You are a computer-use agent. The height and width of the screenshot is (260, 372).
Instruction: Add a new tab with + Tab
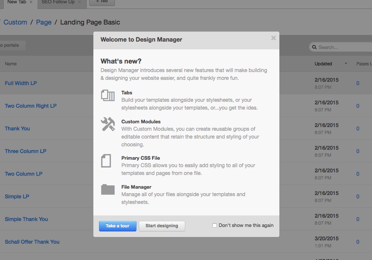pyautogui.click(x=102, y=2)
